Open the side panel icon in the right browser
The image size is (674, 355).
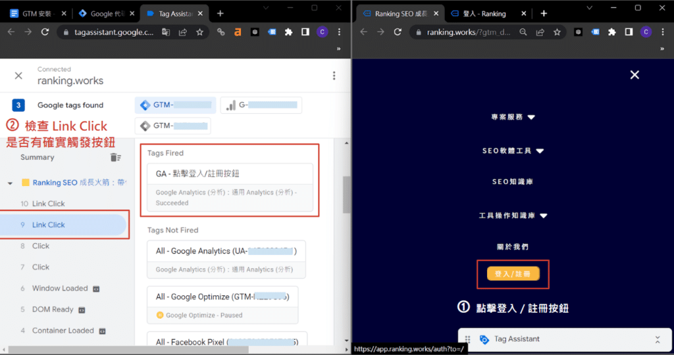tap(629, 32)
